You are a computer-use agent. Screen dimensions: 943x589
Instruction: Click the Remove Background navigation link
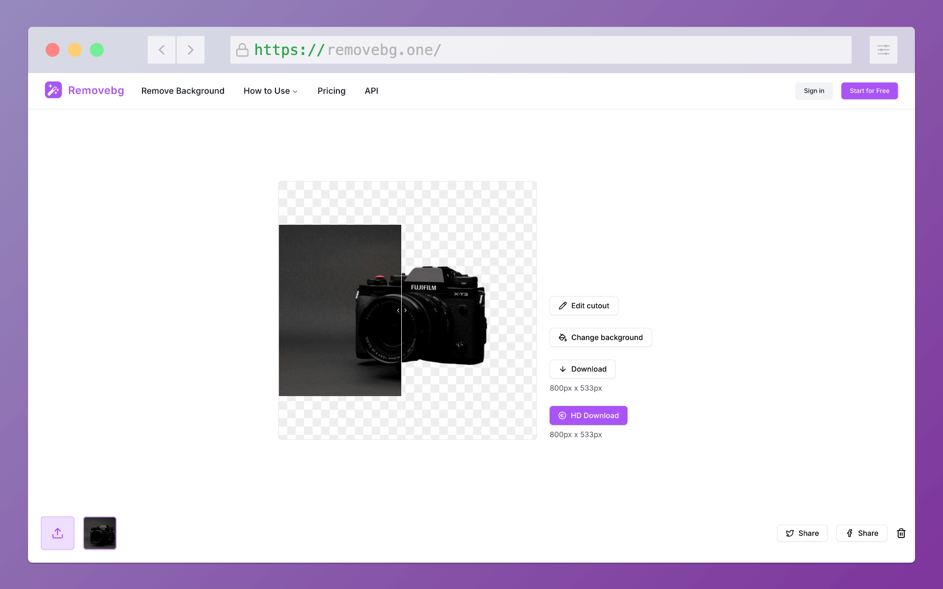(183, 91)
